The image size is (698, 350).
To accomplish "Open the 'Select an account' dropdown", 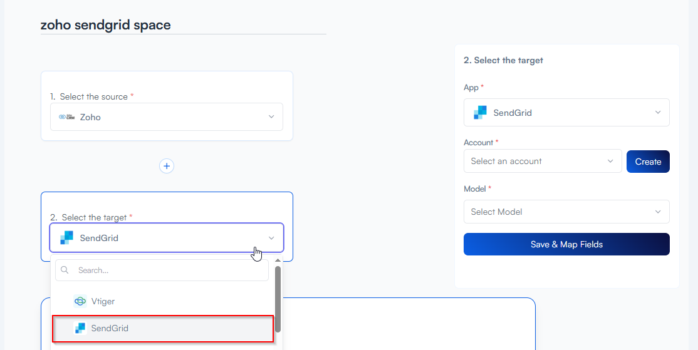I will point(542,161).
